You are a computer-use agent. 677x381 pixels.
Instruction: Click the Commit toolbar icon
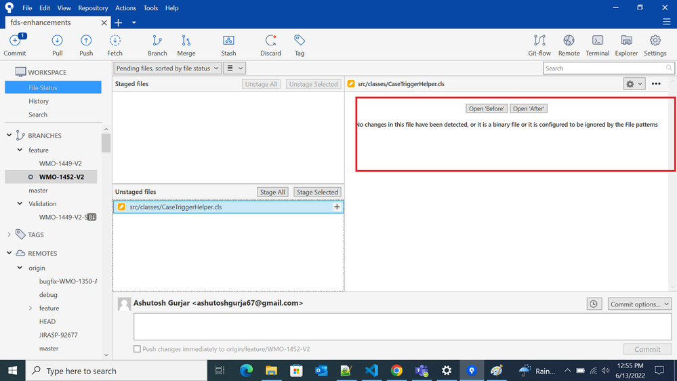tap(15, 45)
